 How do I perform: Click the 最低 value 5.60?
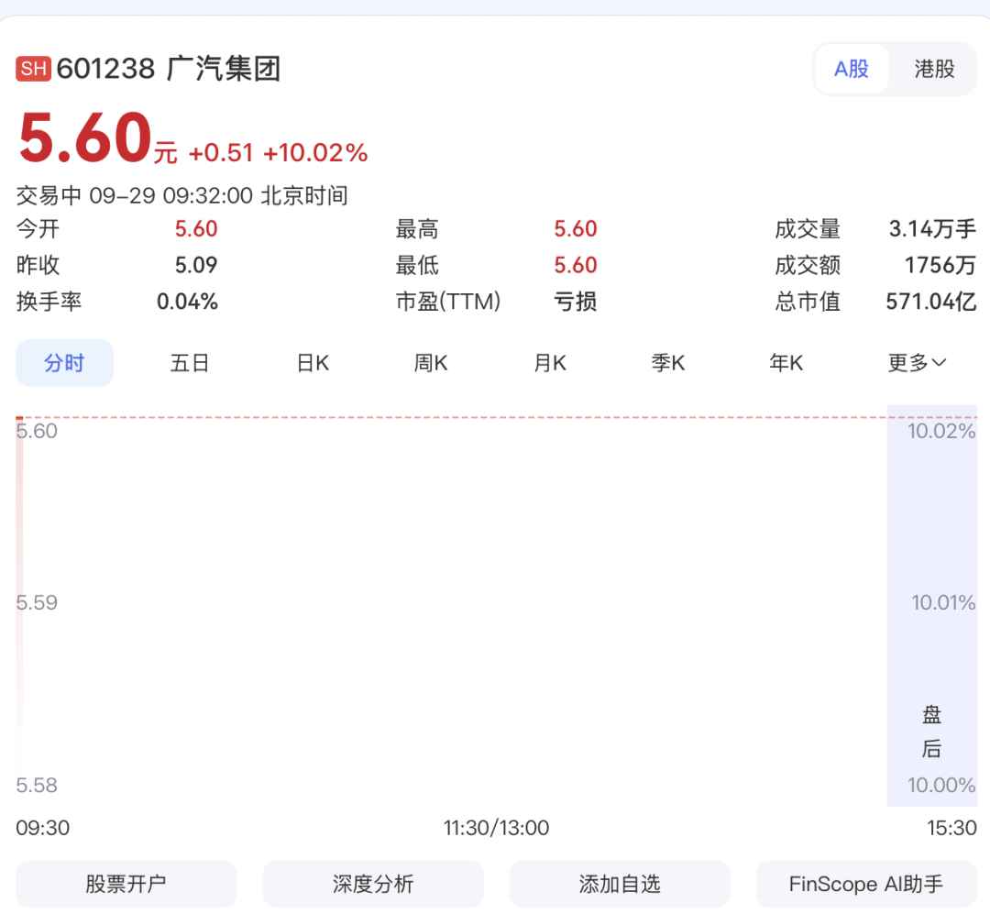click(x=575, y=265)
